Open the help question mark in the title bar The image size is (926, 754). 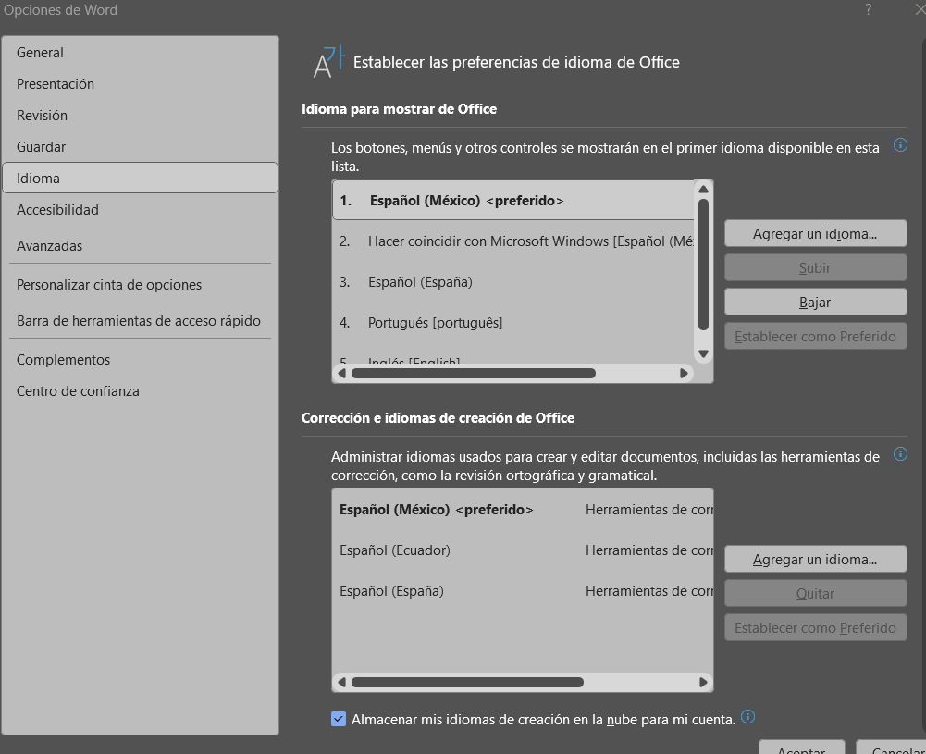tap(868, 9)
